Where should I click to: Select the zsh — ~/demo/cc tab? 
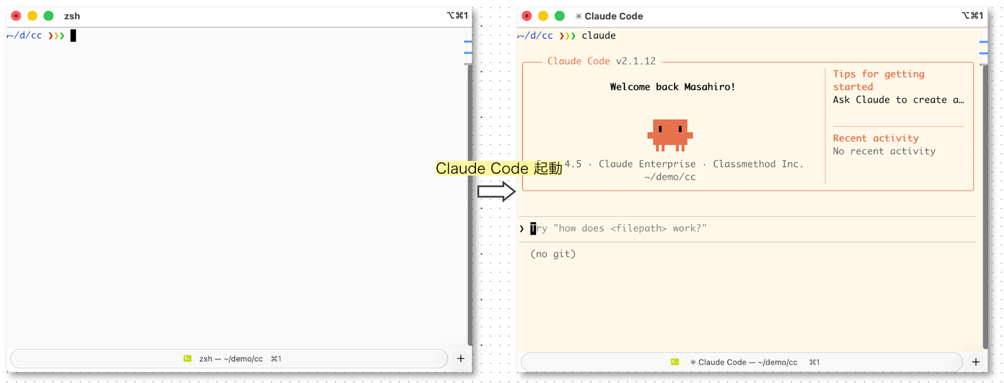229,358
